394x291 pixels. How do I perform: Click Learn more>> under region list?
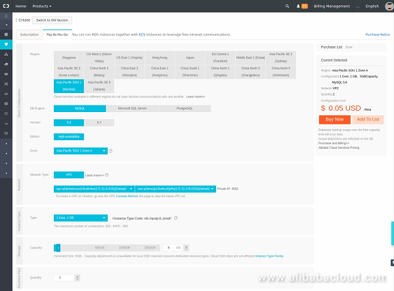[196, 97]
